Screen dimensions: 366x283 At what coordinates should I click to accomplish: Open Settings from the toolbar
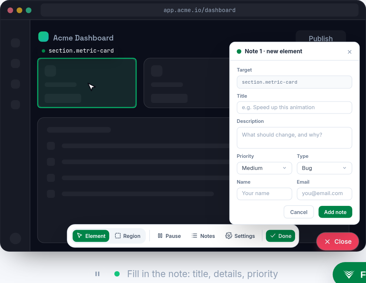click(x=240, y=236)
